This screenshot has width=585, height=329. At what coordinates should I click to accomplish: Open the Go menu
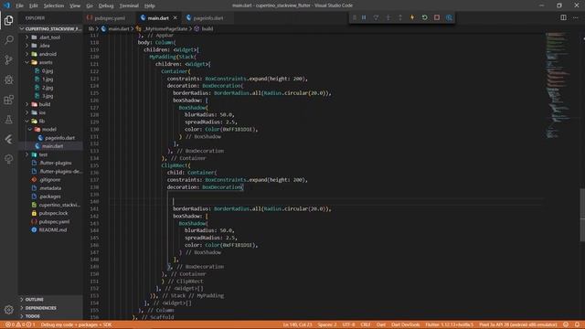(90, 5)
